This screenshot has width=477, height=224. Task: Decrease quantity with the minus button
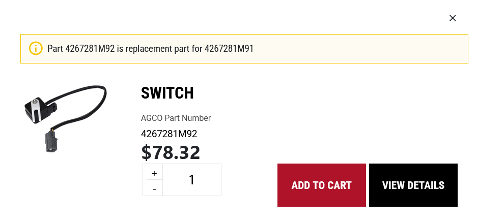[154, 189]
